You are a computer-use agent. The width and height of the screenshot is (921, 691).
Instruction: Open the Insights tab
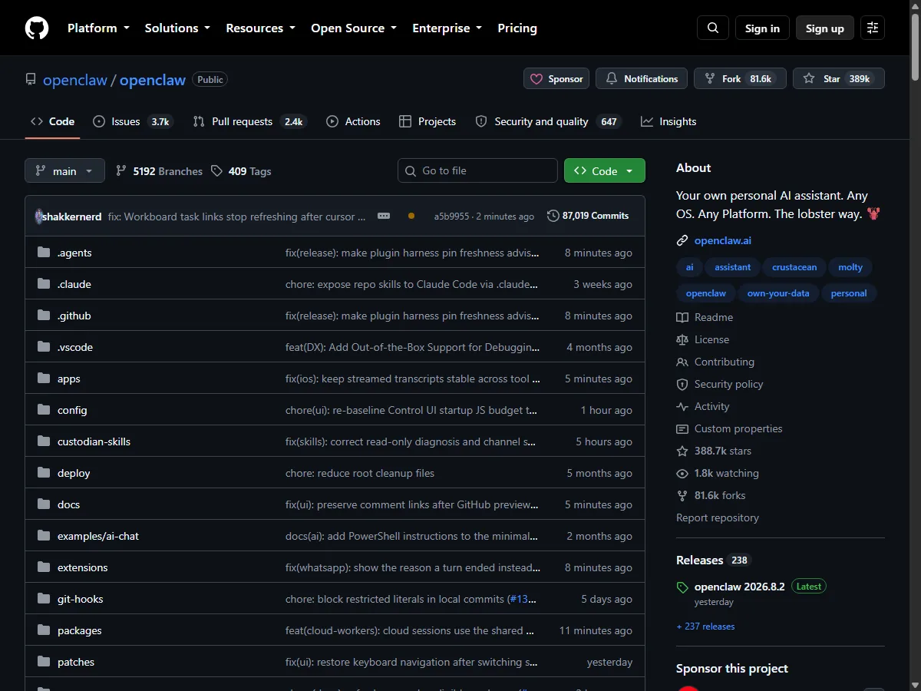(x=668, y=121)
